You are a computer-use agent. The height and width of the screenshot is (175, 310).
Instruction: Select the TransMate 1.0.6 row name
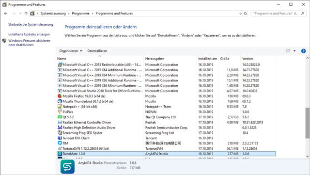tap(74, 154)
